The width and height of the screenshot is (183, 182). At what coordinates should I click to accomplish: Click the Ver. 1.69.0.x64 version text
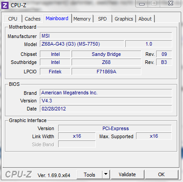[x=54, y=175]
